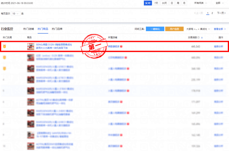Click the blue 一键转化 tool button
229x154 pixels.
155,29
